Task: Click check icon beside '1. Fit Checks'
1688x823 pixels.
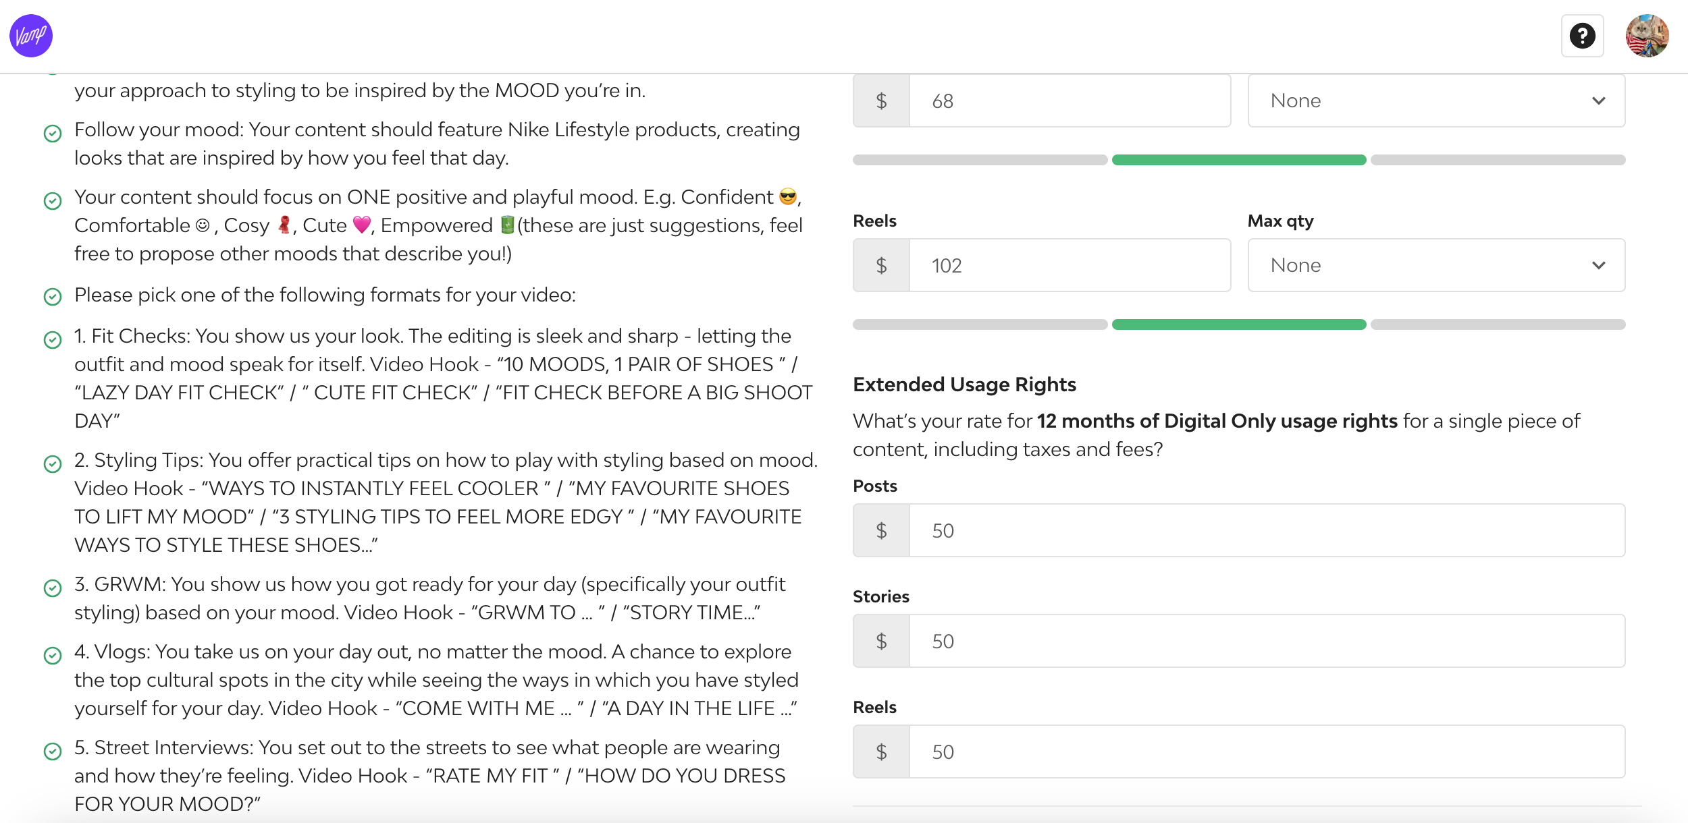Action: 53,340
